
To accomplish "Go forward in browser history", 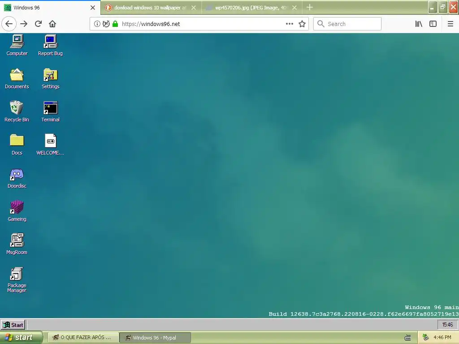I will tap(24, 24).
